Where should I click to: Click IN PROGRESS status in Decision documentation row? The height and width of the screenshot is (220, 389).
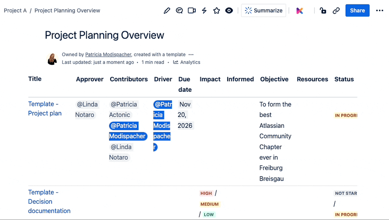tap(346, 215)
